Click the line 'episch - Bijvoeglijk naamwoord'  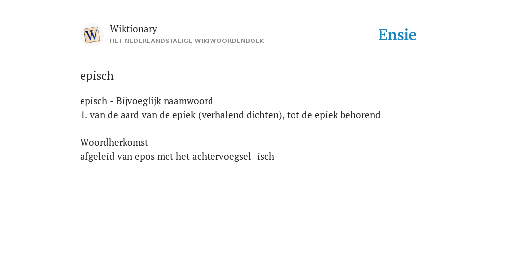pos(146,101)
